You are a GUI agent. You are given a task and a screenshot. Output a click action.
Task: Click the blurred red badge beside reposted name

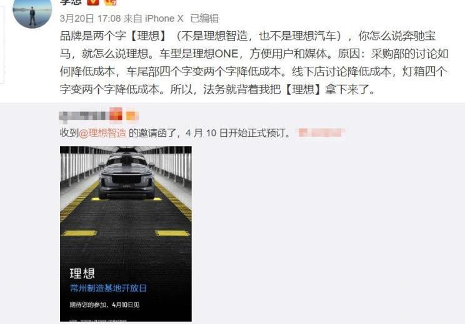(x=116, y=114)
